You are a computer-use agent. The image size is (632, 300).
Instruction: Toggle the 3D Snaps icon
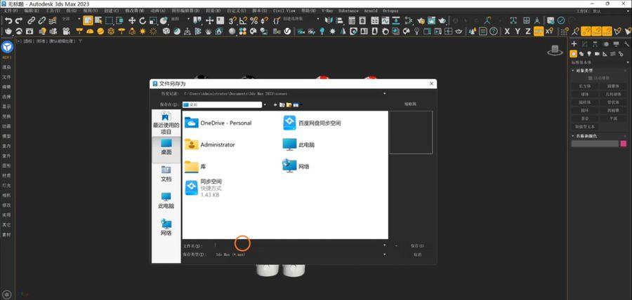(x=232, y=20)
